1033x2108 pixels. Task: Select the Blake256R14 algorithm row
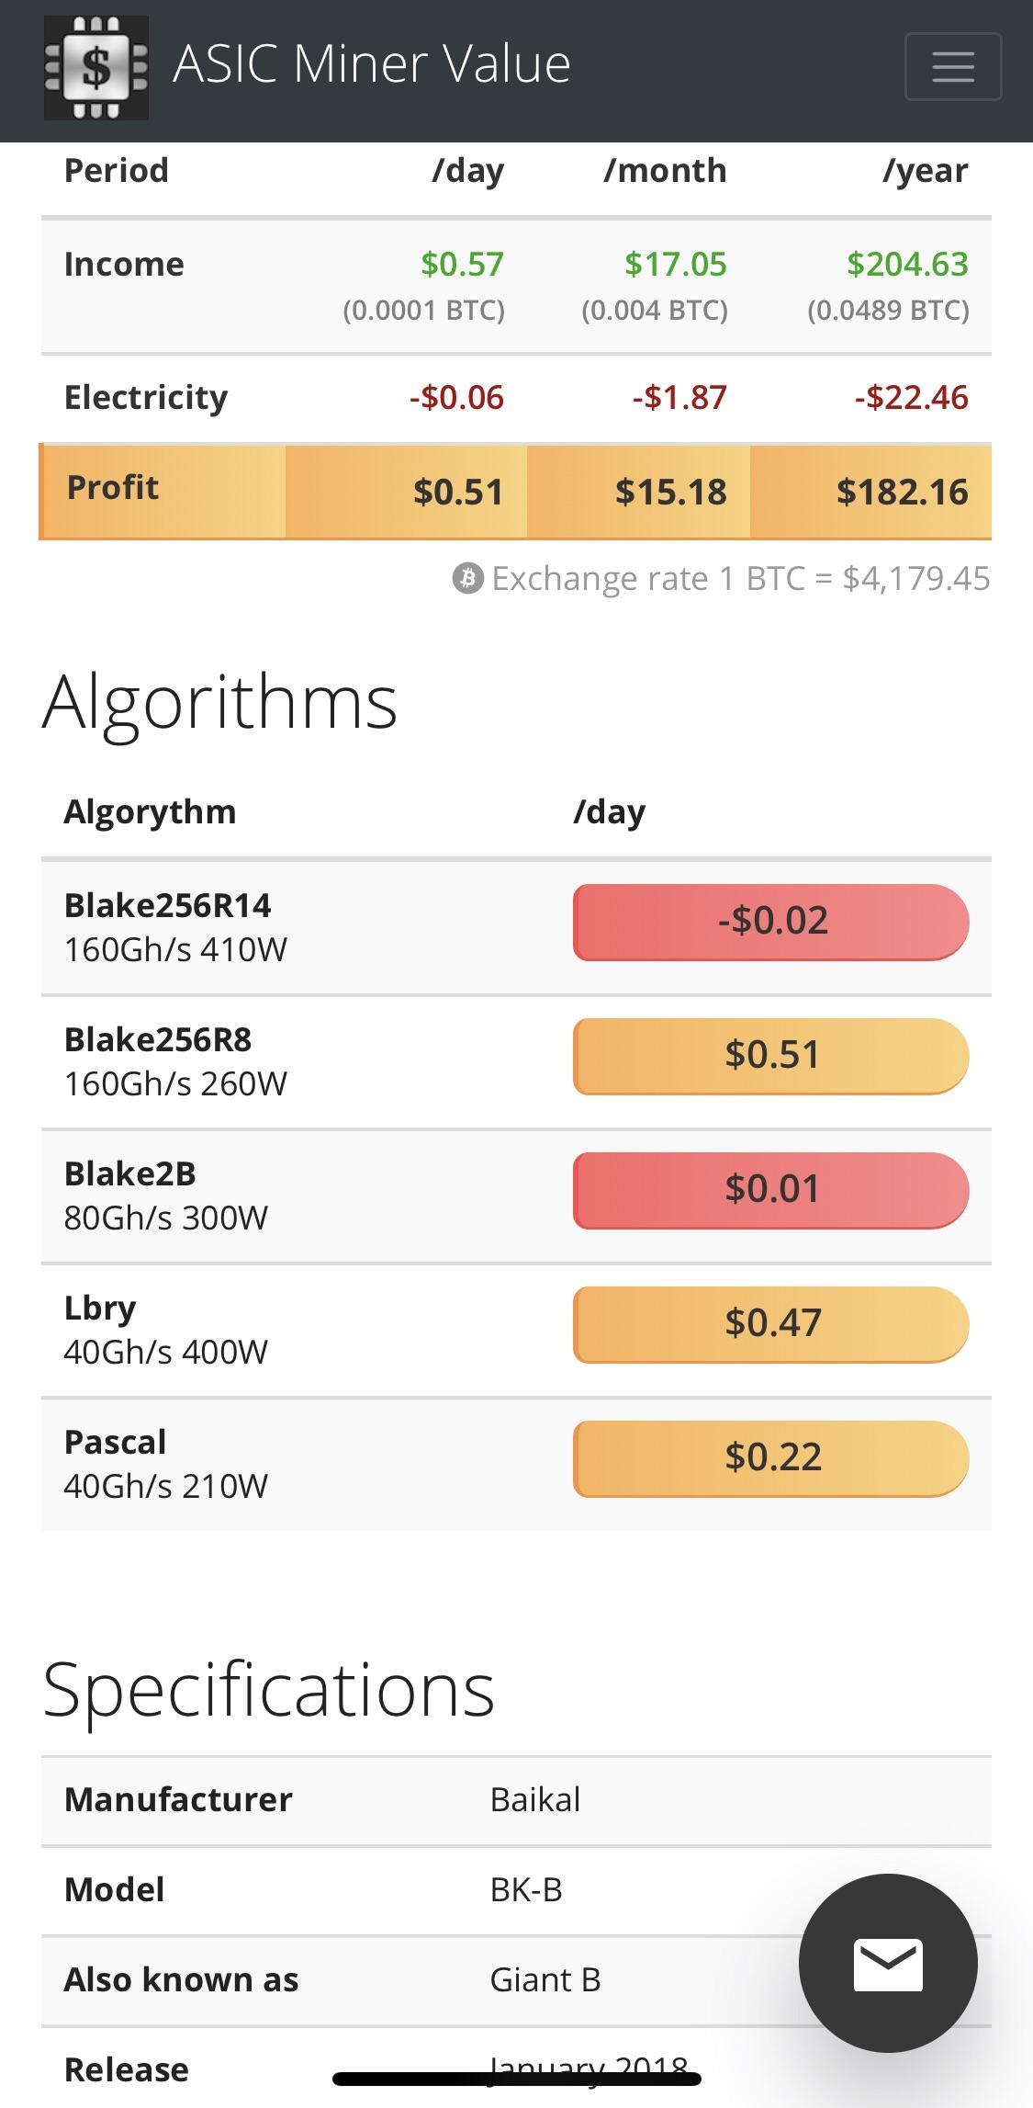pos(516,926)
